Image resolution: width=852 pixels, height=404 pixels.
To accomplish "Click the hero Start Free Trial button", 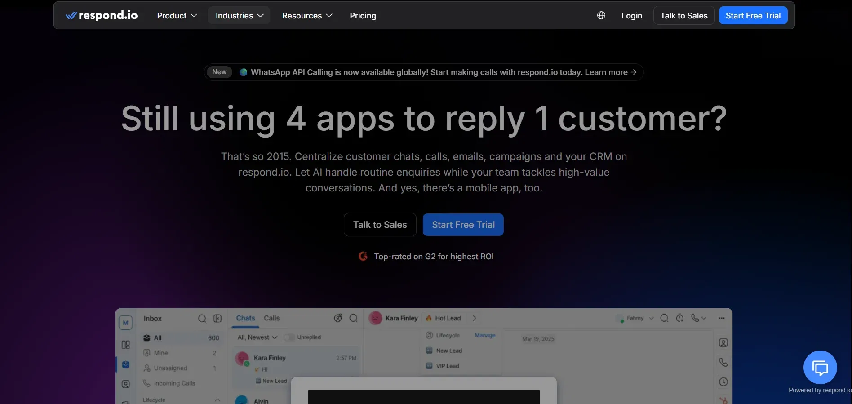I will 463,225.
